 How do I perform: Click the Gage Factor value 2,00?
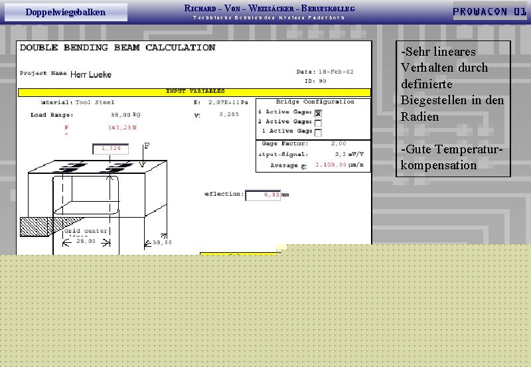(339, 144)
